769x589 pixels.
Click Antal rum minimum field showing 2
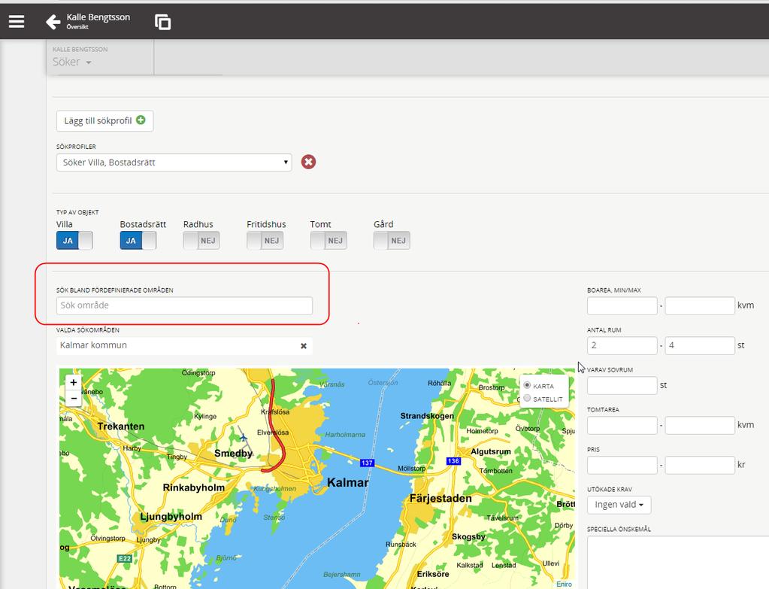622,345
